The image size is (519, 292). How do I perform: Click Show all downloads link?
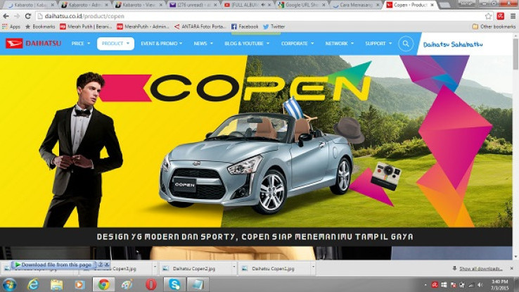(480, 268)
